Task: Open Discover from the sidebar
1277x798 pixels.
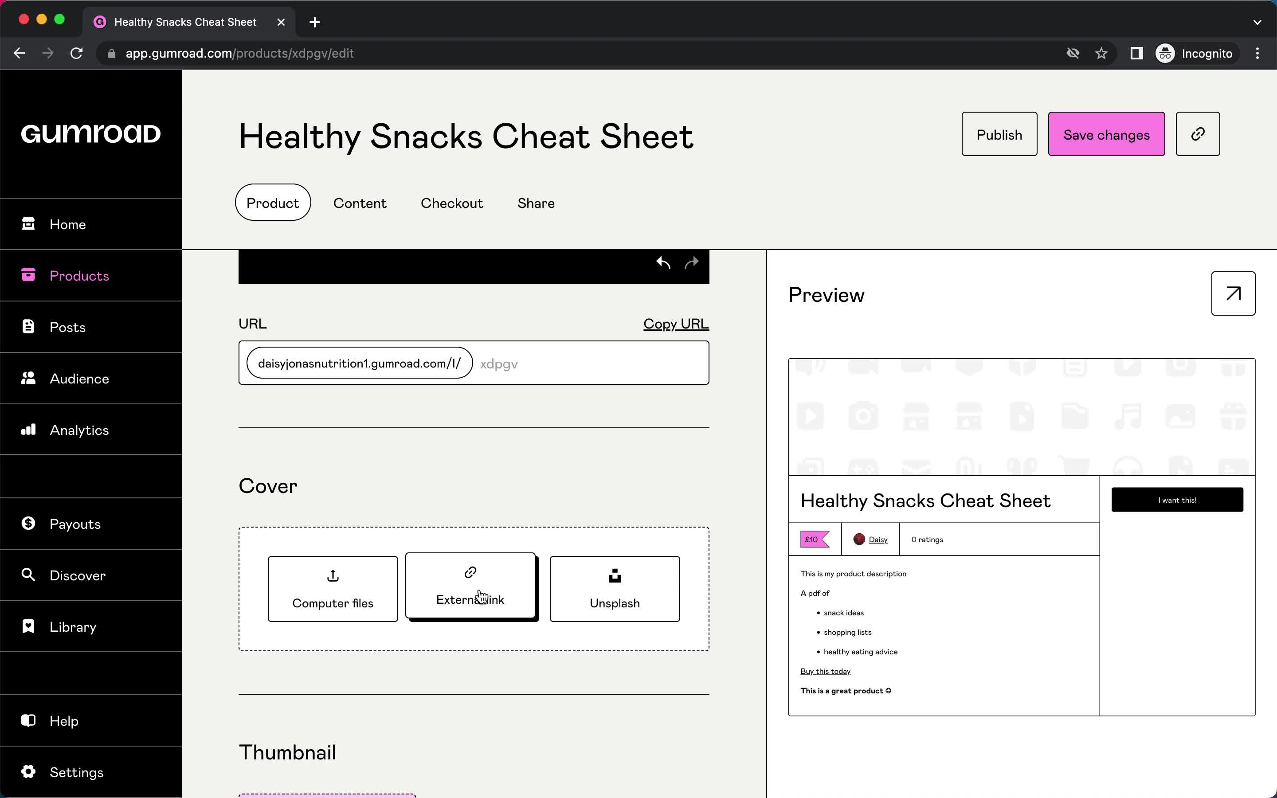Action: (91, 575)
